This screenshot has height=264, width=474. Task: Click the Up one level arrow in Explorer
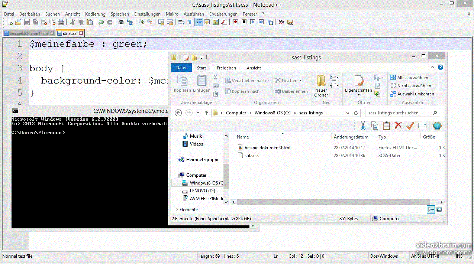pos(206,113)
